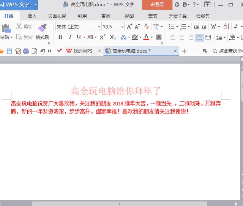Center align text
Image resolution: width=243 pixels, height=206 pixels.
click(x=182, y=37)
